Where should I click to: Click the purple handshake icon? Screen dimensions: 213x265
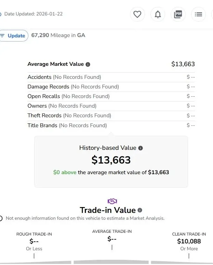pyautogui.click(x=112, y=201)
